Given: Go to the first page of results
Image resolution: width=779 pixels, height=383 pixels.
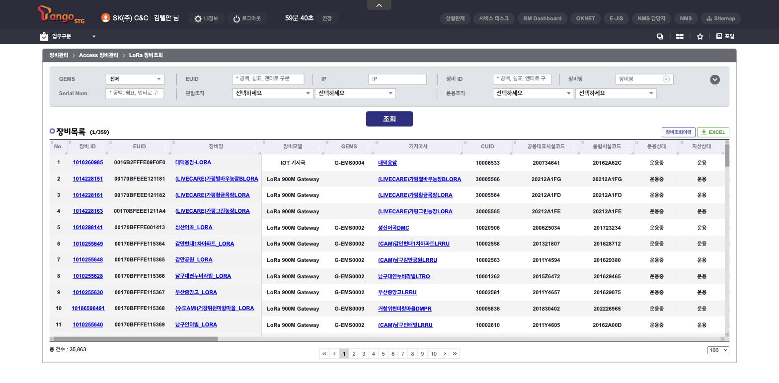Looking at the screenshot, I should pyautogui.click(x=324, y=354).
